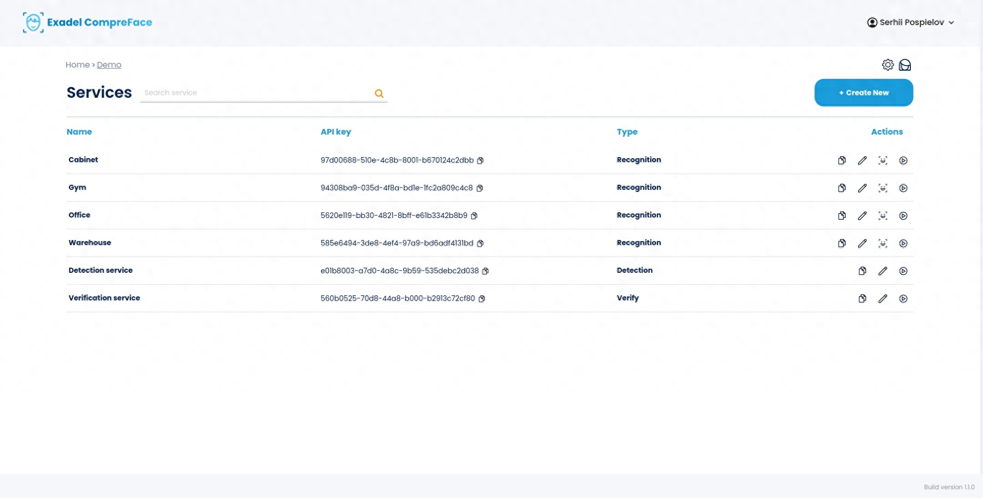
Task: Click the Name column header
Action: point(79,132)
